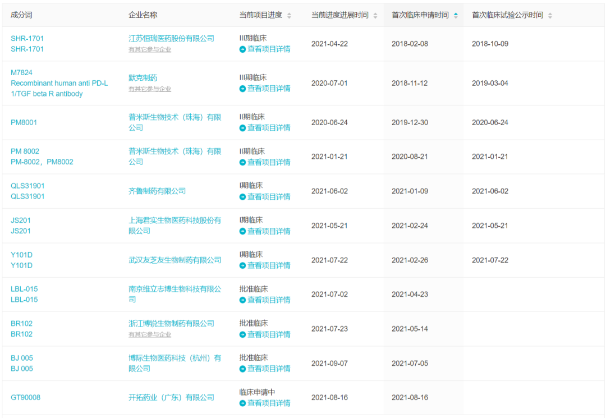
Task: Open the first SHR-1701 ingredient link
Action: [27, 38]
